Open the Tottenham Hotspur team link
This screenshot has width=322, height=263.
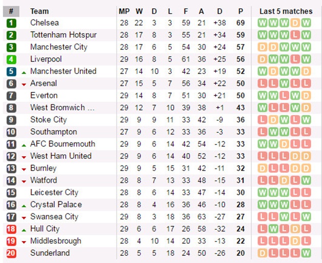(x=63, y=35)
